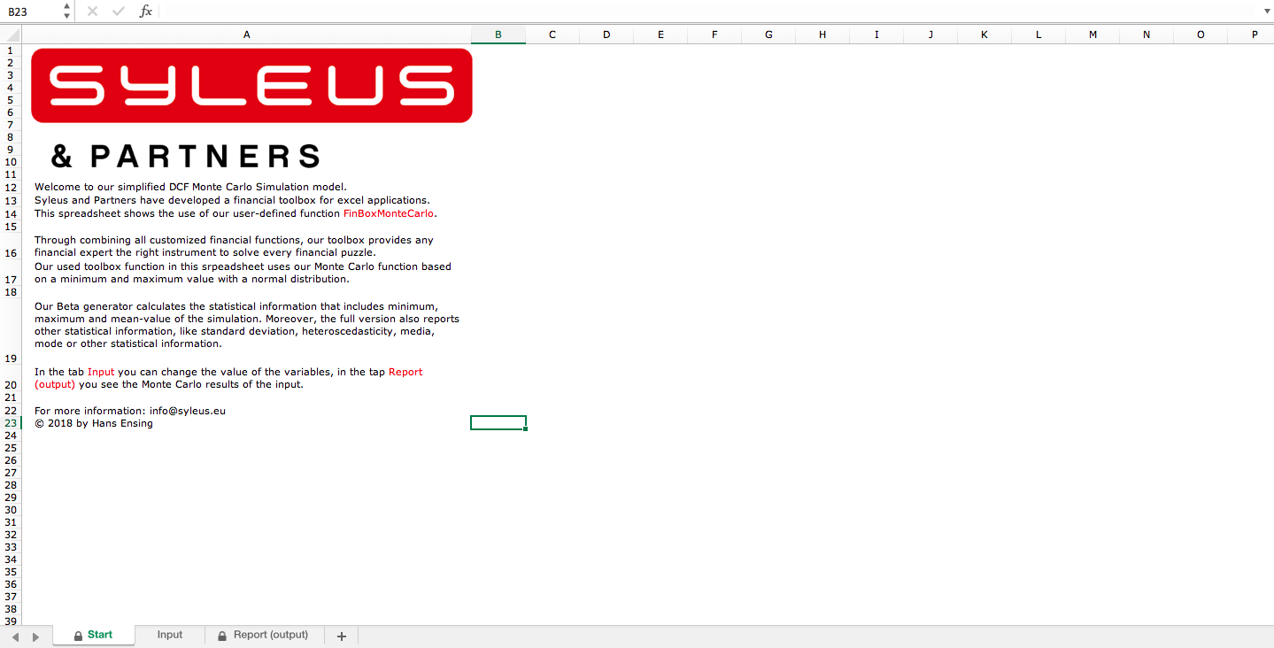The height and width of the screenshot is (648, 1274).
Task: Select column K header
Action: coord(984,35)
